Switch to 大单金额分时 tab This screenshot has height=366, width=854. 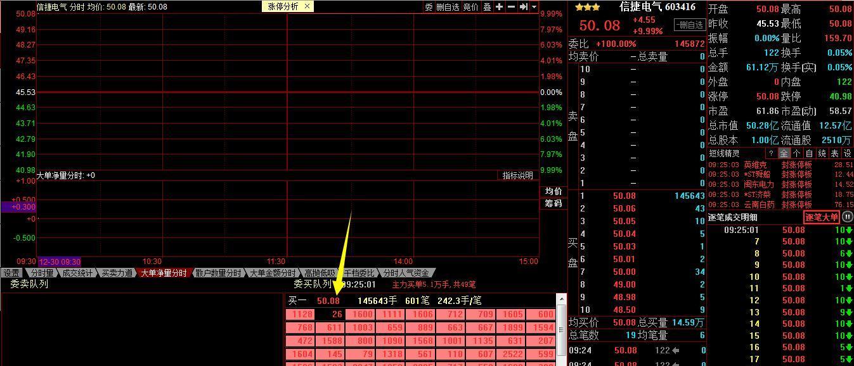click(273, 273)
